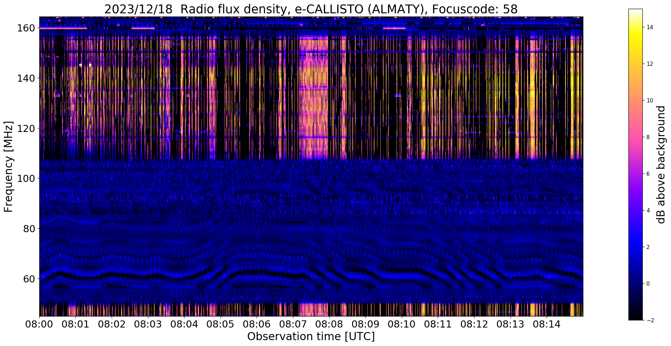Click the colorbar tick value −2

tap(650, 320)
